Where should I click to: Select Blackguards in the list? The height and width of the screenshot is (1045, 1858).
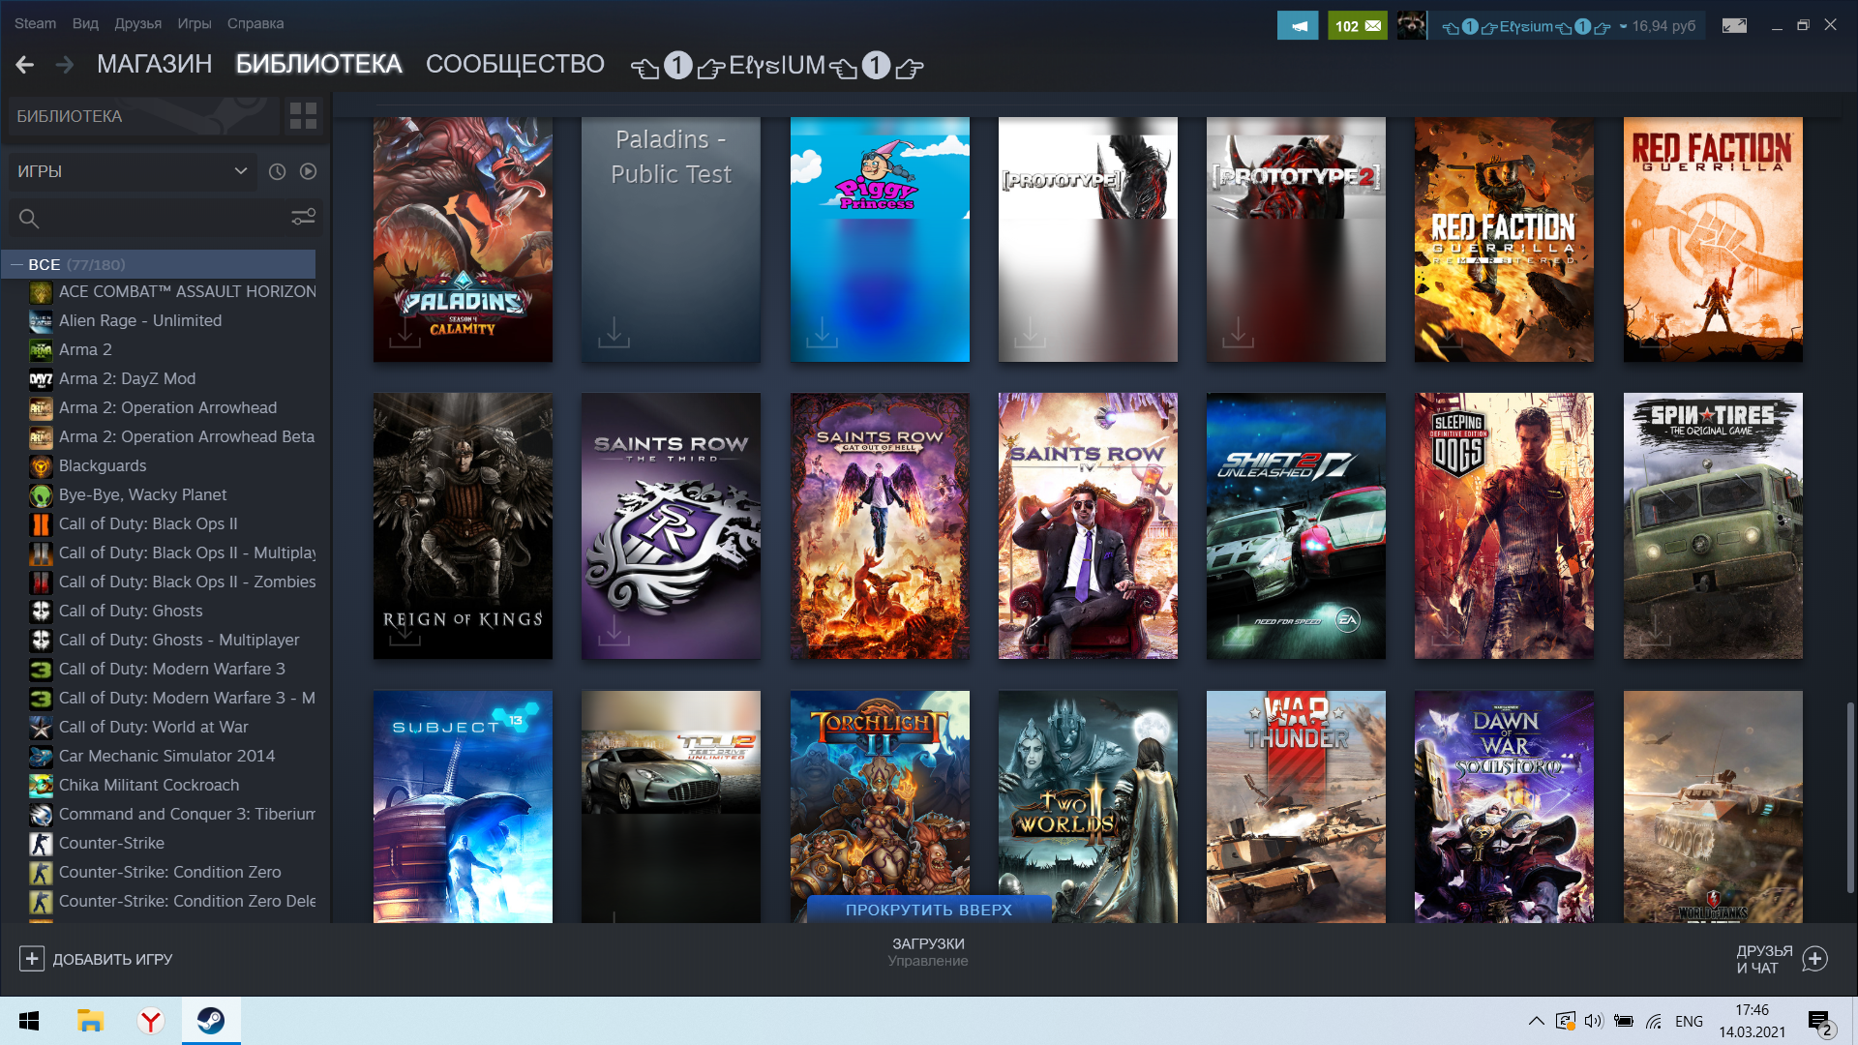(103, 465)
